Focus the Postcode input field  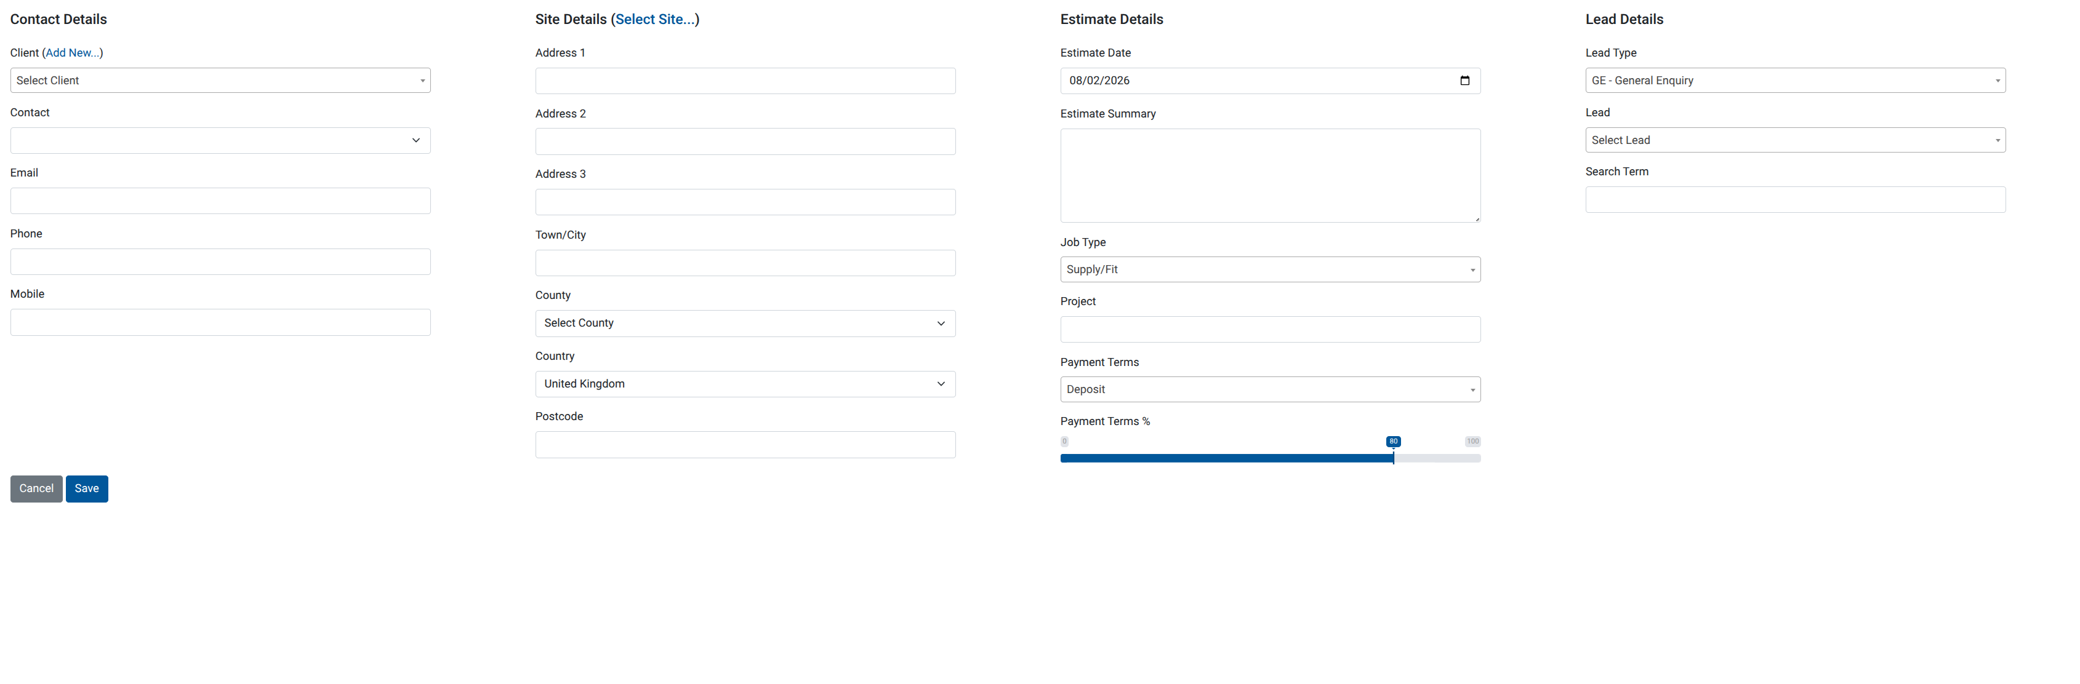744,445
